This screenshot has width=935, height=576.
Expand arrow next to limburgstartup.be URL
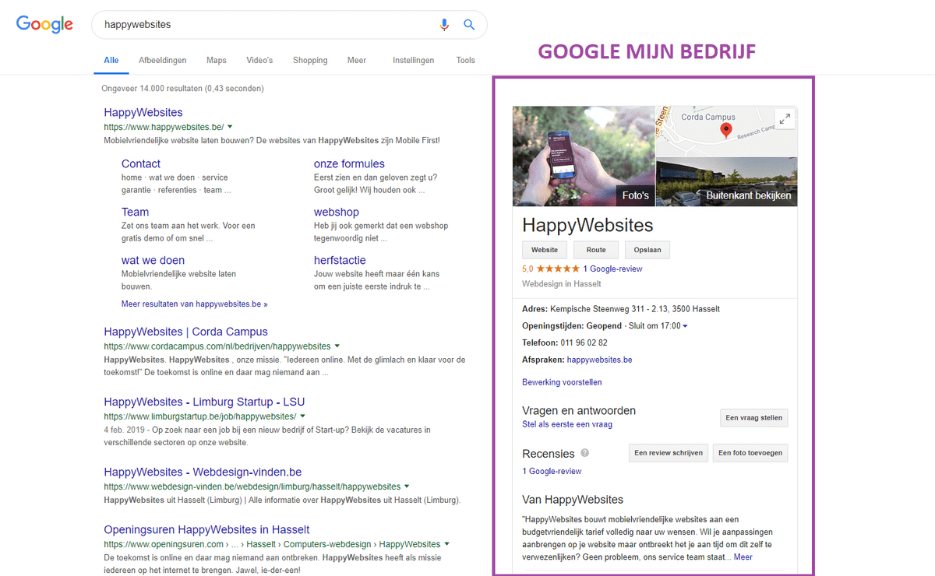(302, 416)
